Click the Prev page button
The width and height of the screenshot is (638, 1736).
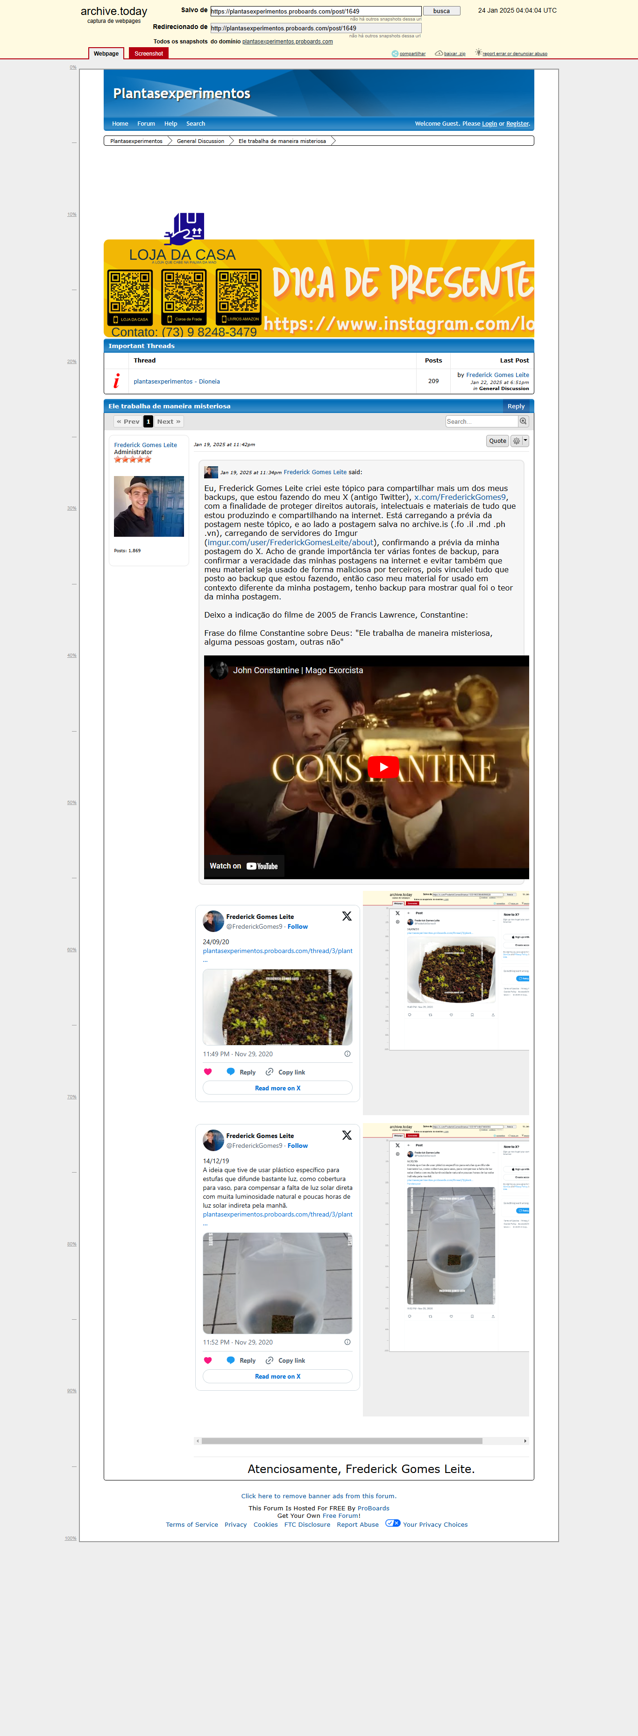pos(128,421)
